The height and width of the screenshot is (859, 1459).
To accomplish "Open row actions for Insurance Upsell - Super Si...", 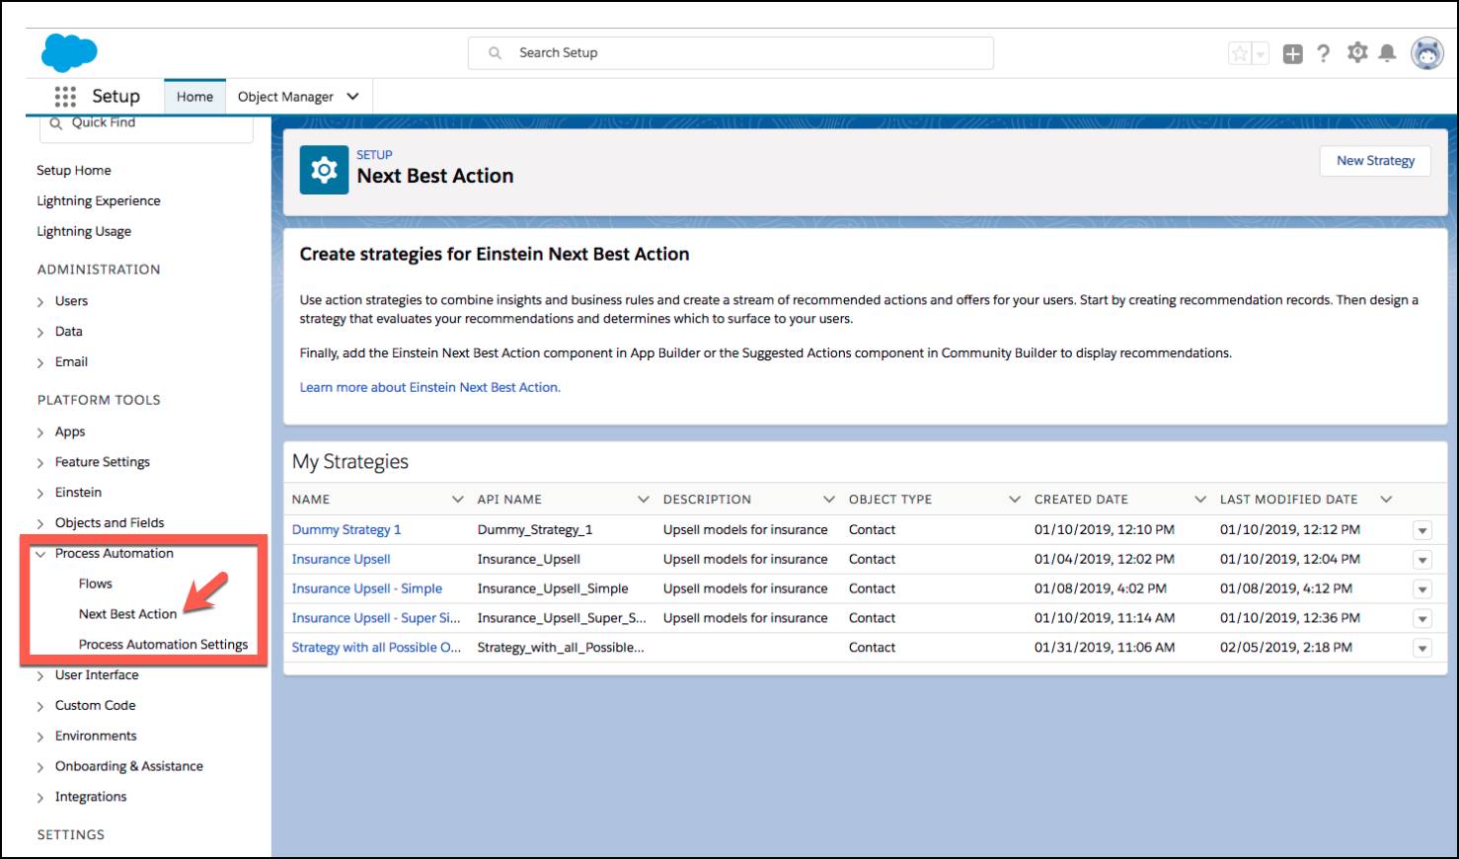I will point(1422,619).
